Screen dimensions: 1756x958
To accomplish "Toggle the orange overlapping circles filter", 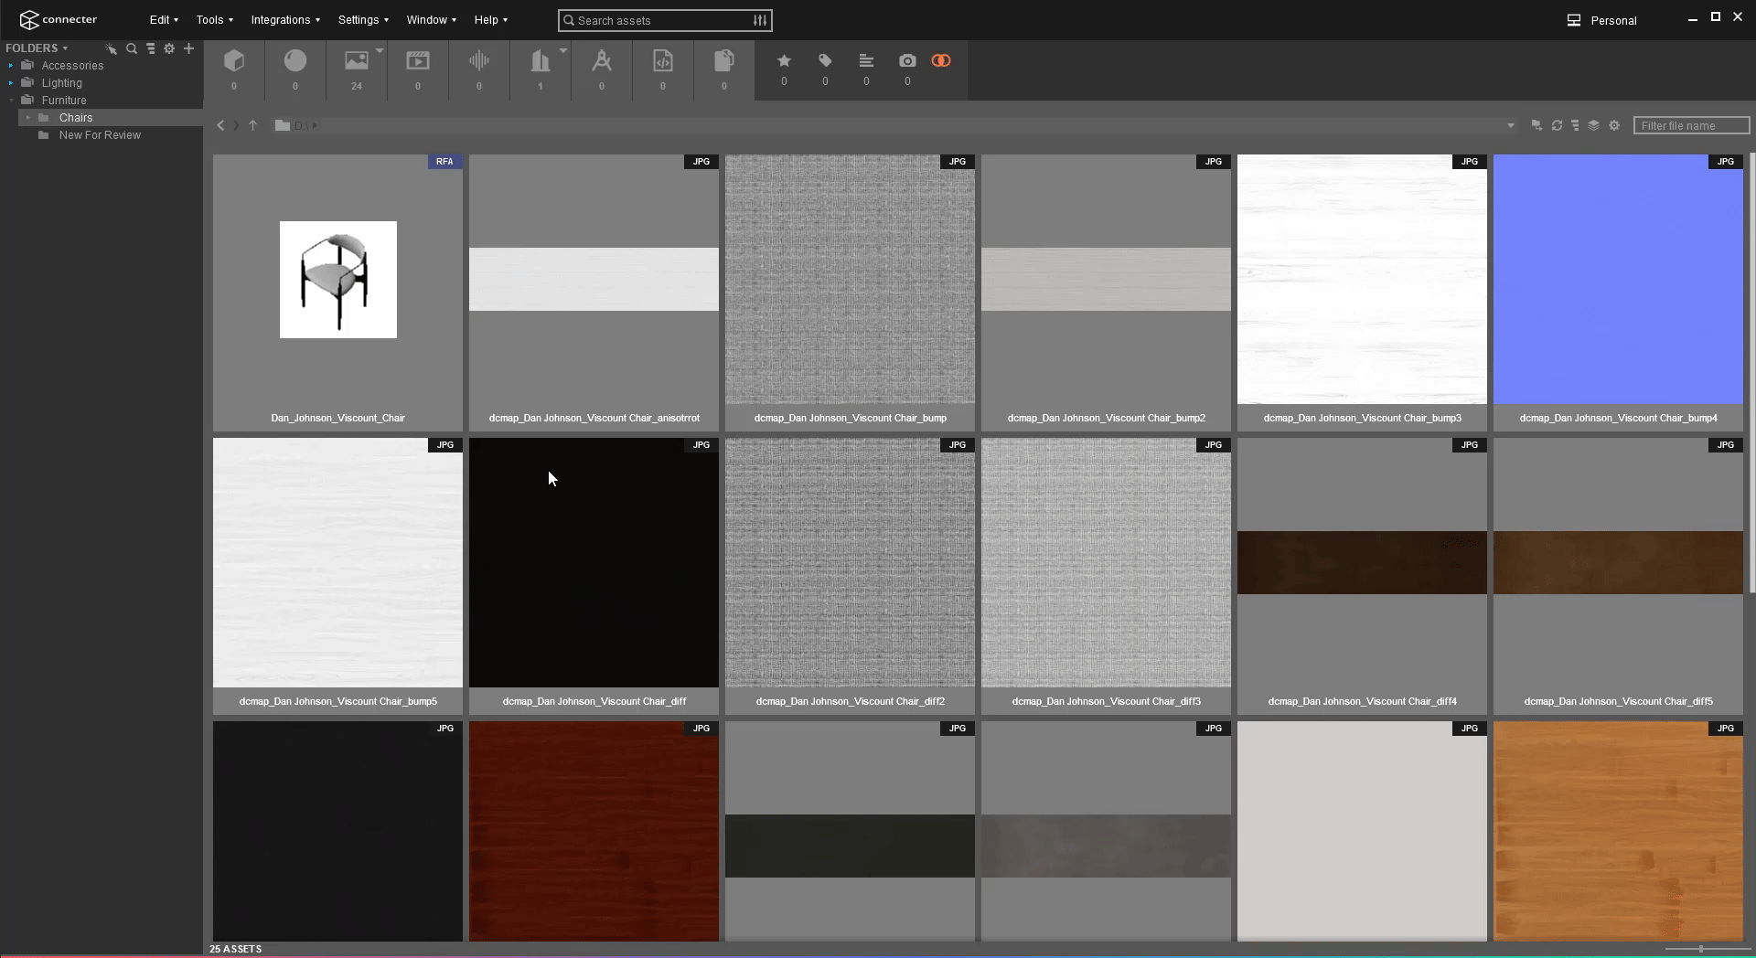I will point(941,61).
